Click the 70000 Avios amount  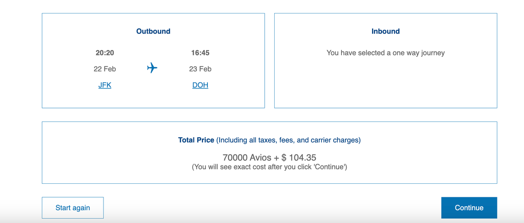248,157
